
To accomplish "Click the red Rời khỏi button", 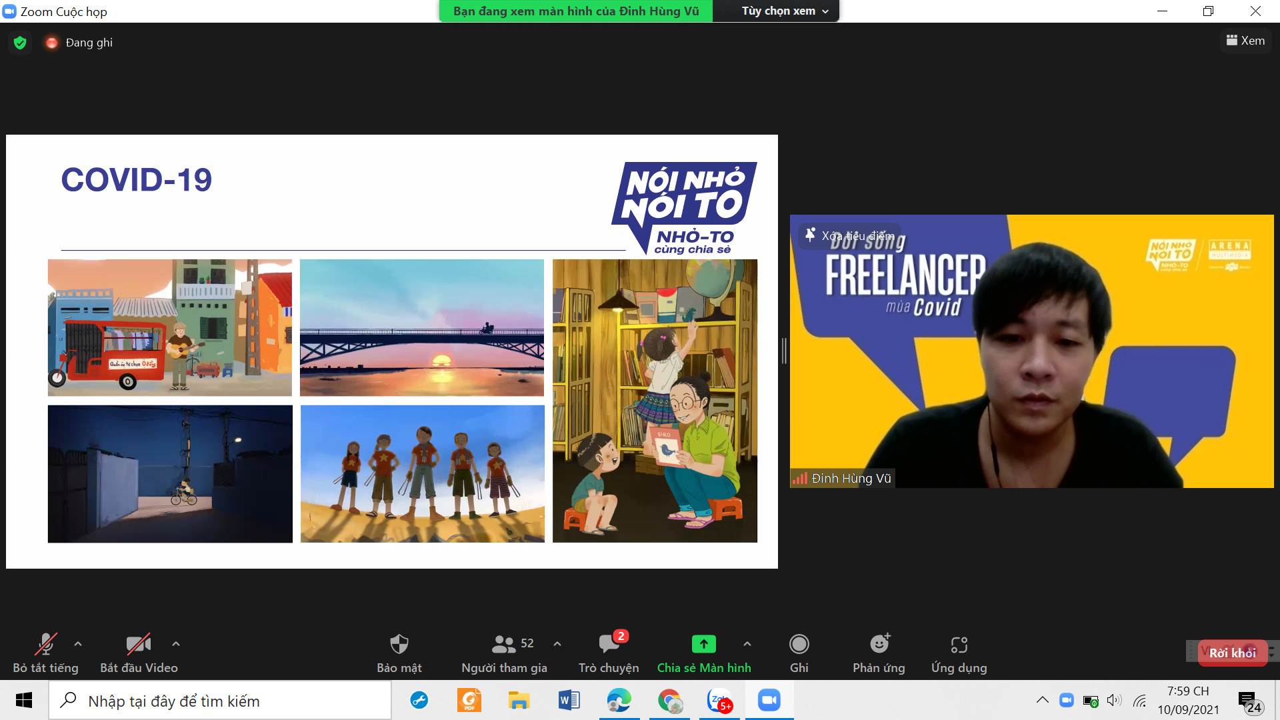I will 1232,653.
